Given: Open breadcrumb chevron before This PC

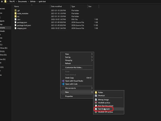Looking at the screenshot, I should tap(8, 2).
